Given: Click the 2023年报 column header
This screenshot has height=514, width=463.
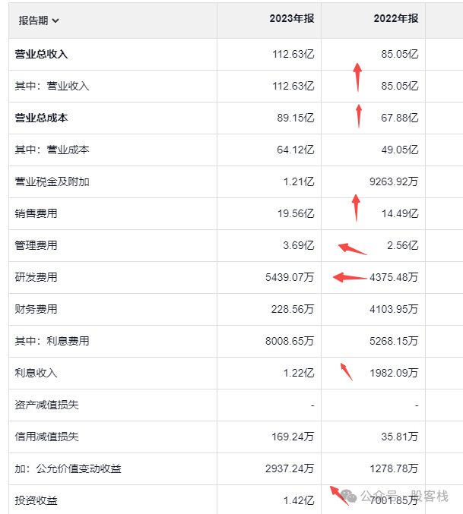Looking at the screenshot, I should tap(291, 19).
